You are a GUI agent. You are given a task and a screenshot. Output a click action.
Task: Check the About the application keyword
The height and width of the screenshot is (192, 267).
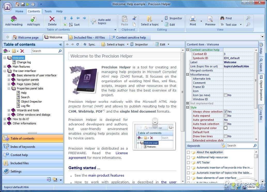(x=188, y=152)
